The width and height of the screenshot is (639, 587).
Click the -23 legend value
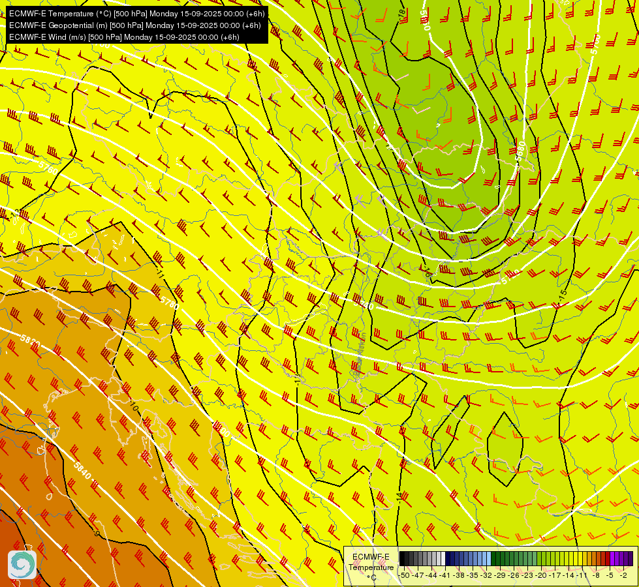click(x=527, y=576)
